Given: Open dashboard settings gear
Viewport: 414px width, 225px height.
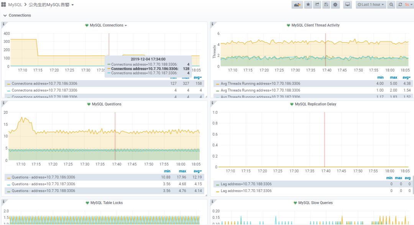Looking at the screenshot, I should point(335,5).
